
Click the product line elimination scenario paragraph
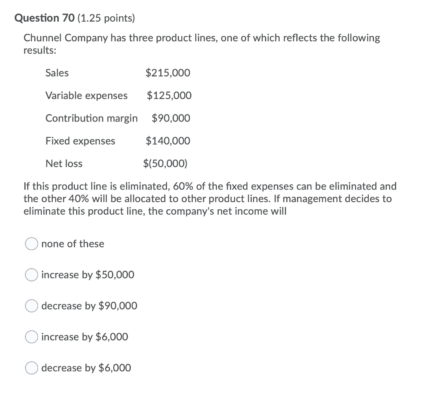coord(209,198)
